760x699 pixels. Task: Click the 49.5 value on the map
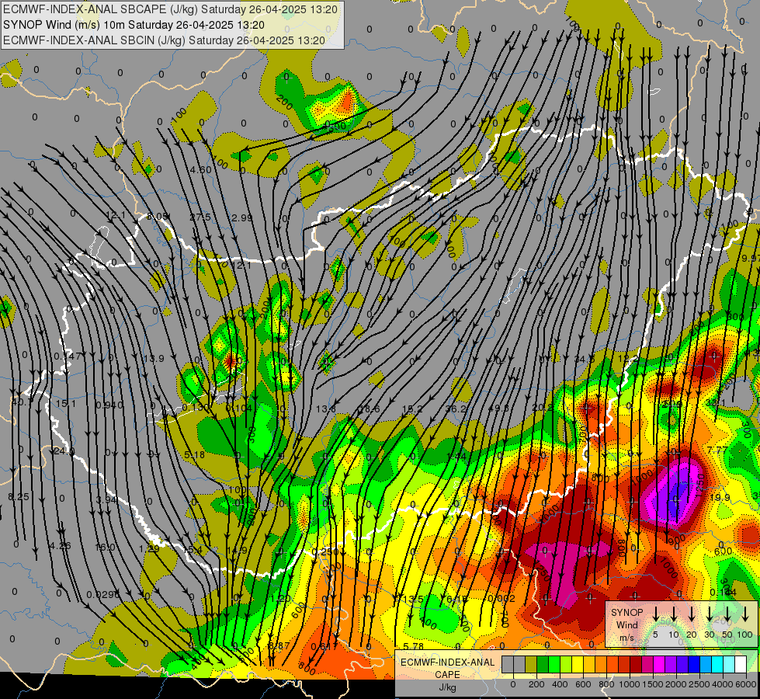coord(500,409)
